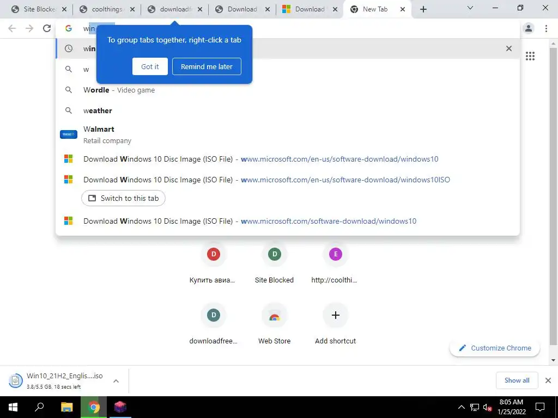Image resolution: width=558 pixels, height=418 pixels.
Task: Close the coolthings tab
Action: point(132,9)
